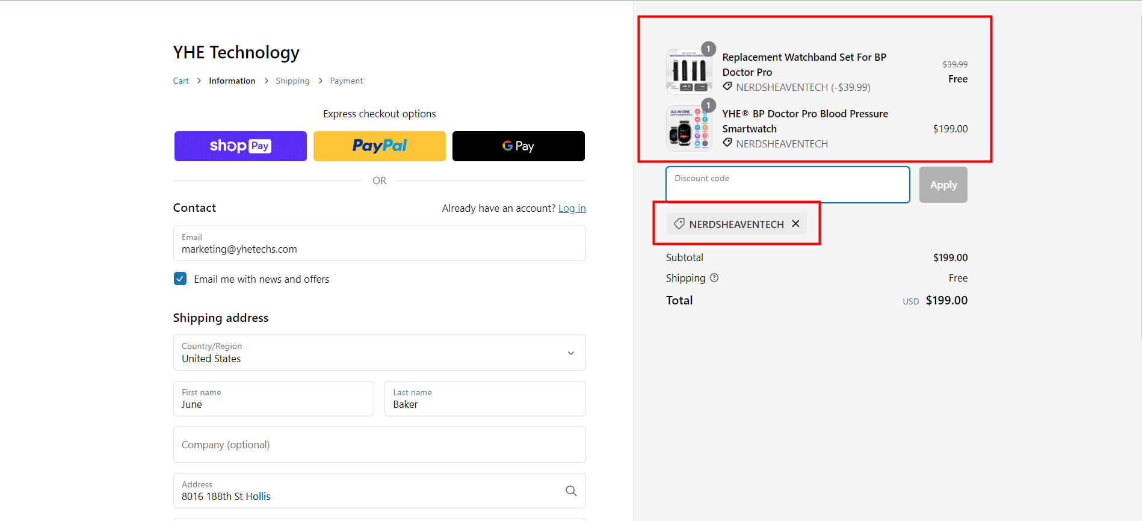The height and width of the screenshot is (521, 1142).
Task: Click the struck-through $39.99 price
Action: coord(955,64)
